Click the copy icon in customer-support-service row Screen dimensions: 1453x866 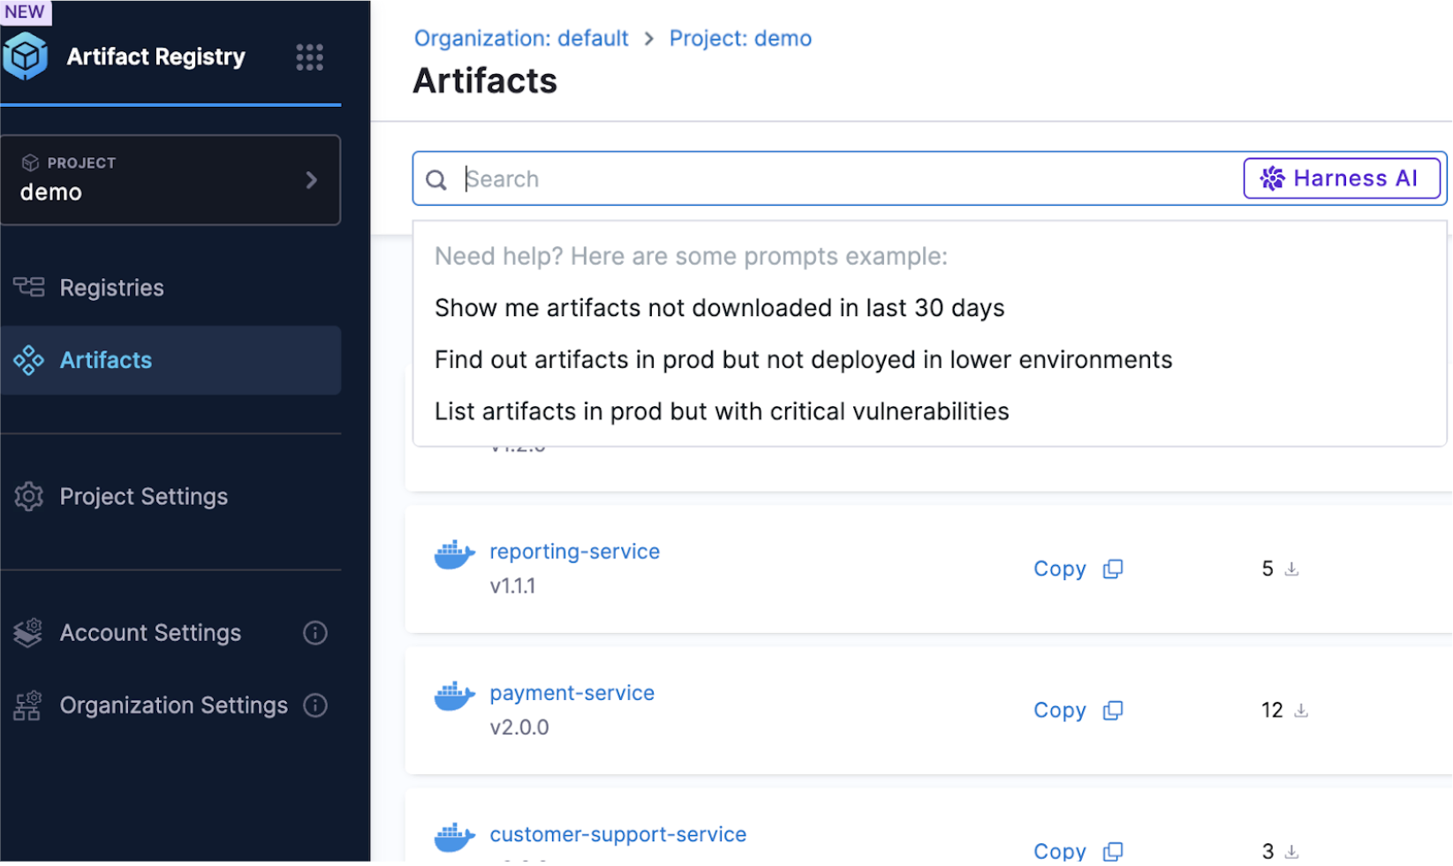1113,851
